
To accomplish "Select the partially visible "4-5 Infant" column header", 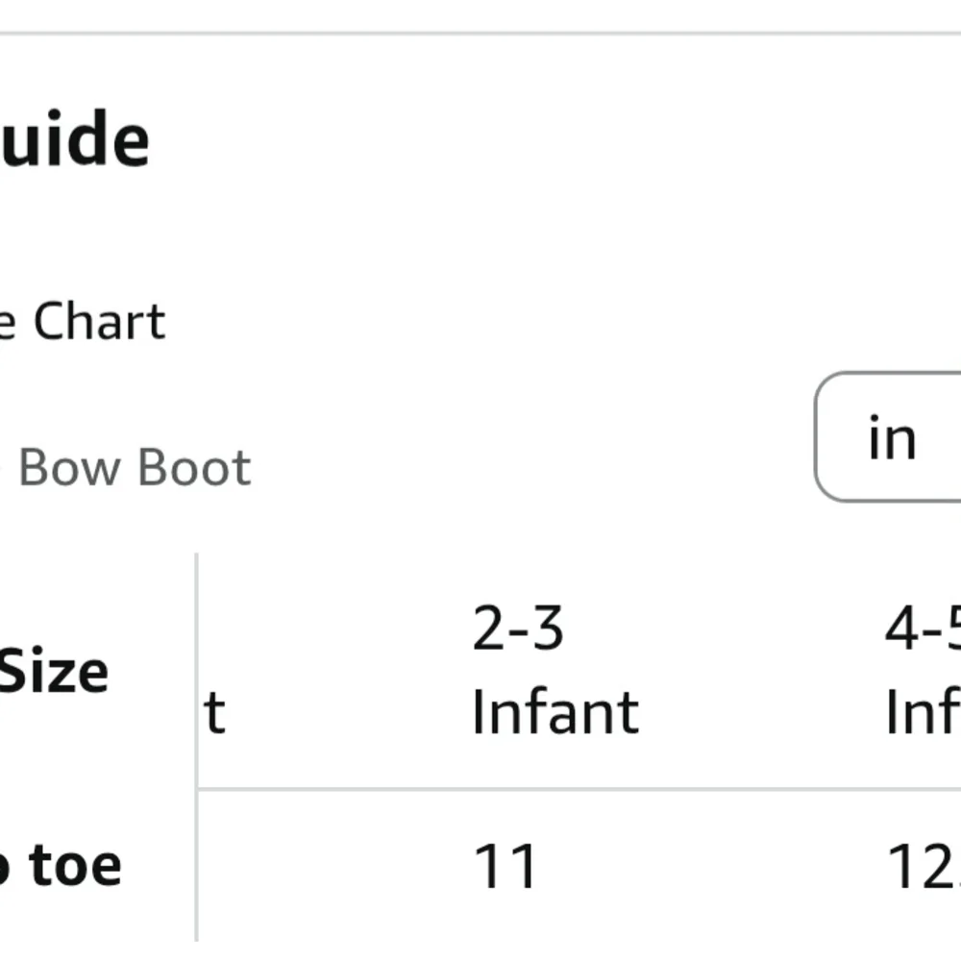I will coord(923,669).
